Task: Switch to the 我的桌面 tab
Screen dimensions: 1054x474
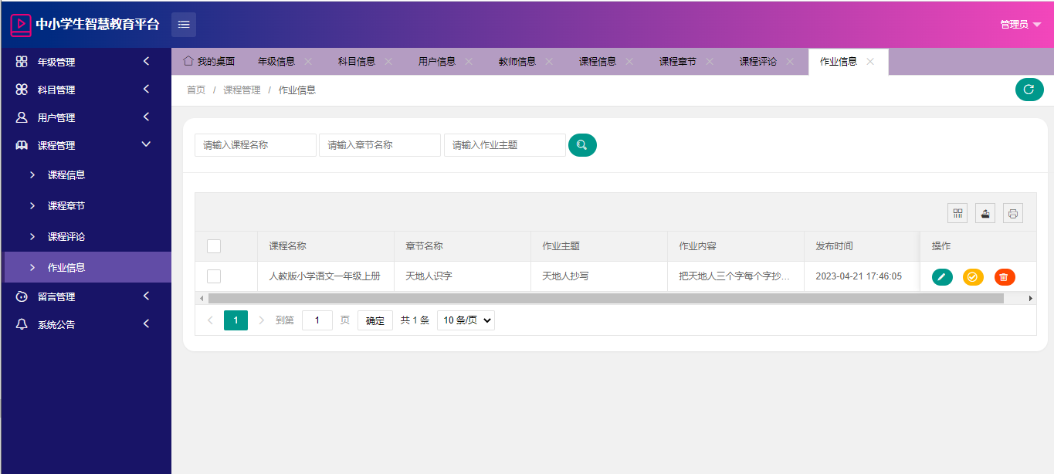Action: tap(208, 62)
